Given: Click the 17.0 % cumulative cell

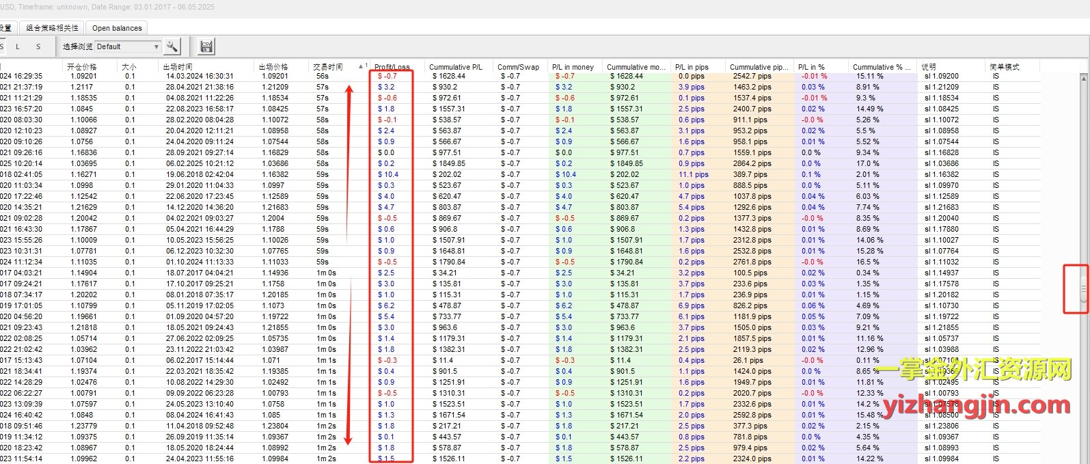Looking at the screenshot, I should pos(868,163).
